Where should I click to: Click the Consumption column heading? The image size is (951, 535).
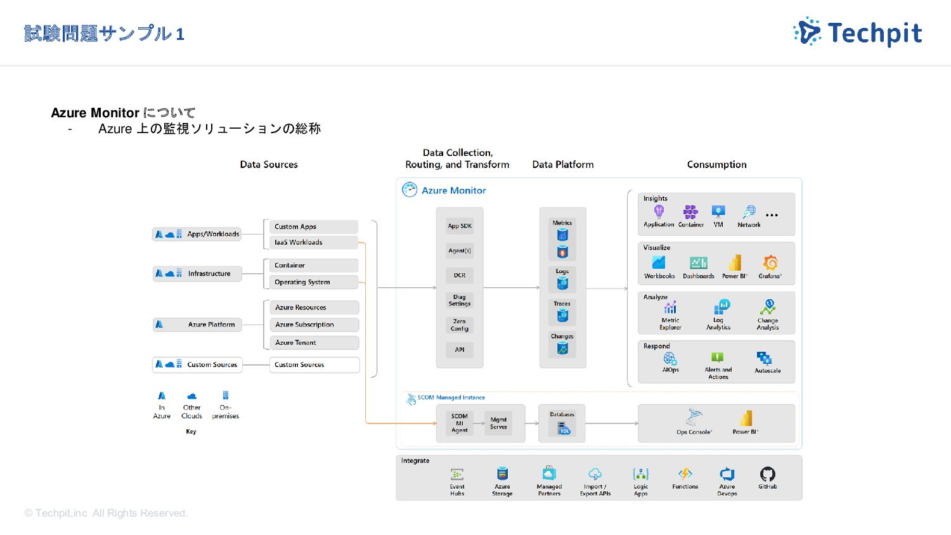click(717, 164)
